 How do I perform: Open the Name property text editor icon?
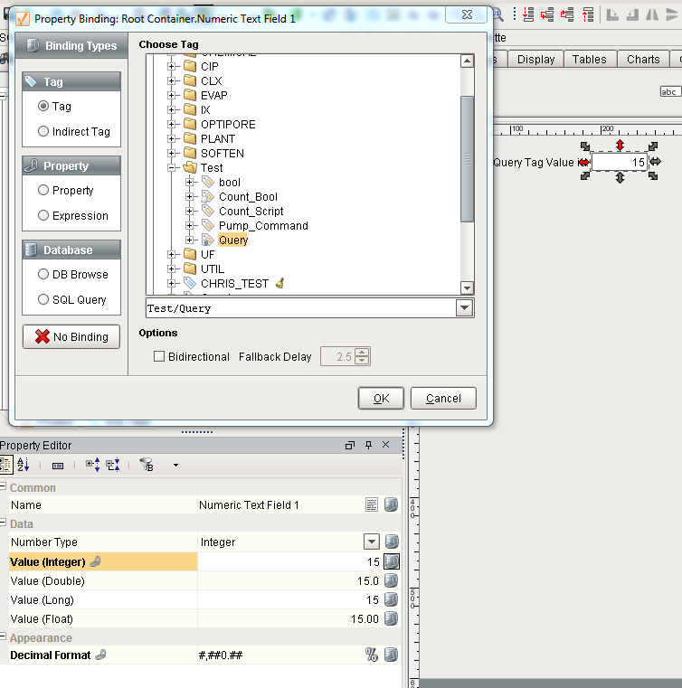tap(371, 504)
